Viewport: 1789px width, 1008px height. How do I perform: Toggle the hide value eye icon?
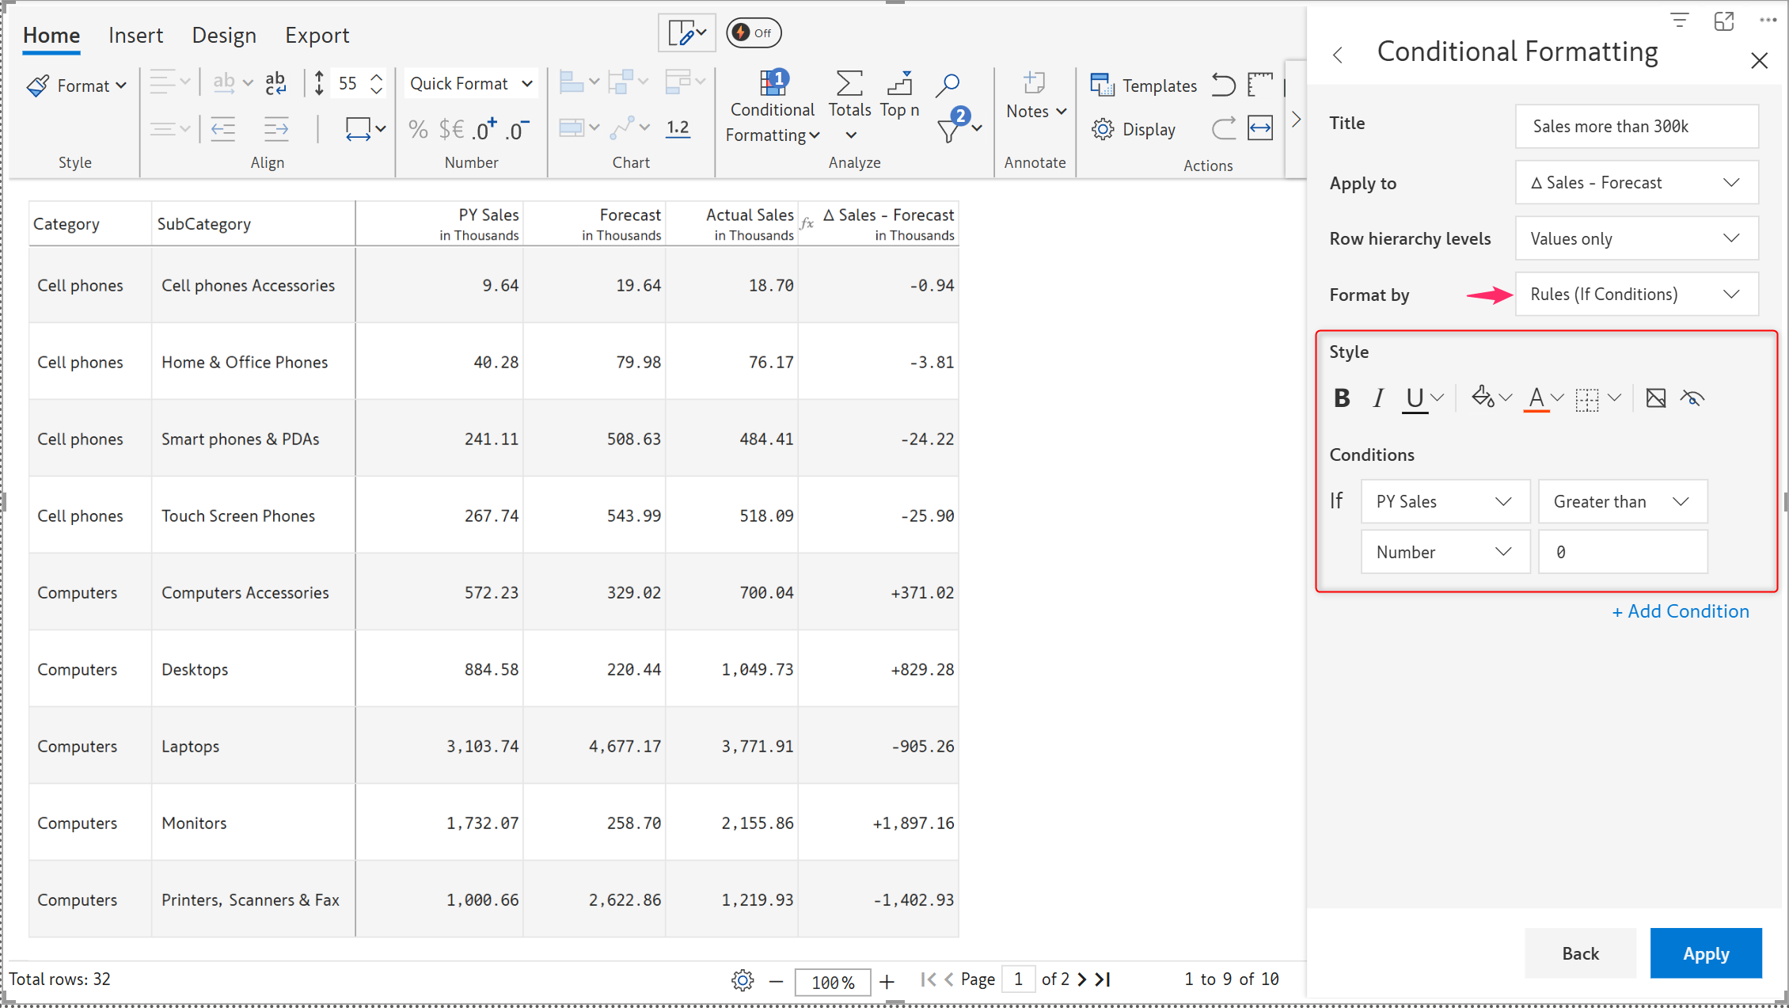point(1692,397)
